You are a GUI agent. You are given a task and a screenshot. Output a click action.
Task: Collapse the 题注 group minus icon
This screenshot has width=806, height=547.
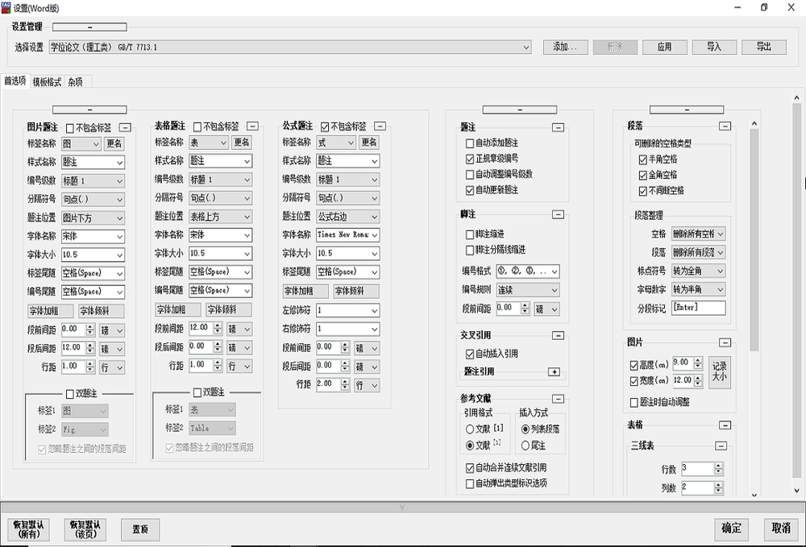pos(558,127)
